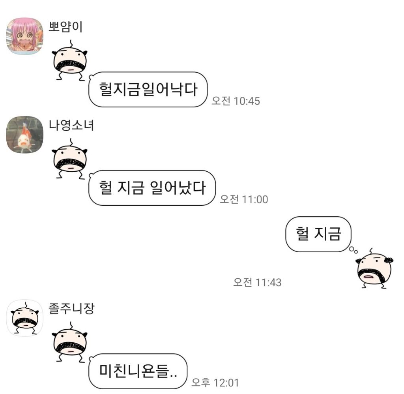Tap the sender name 나영소녀
This screenshot has height=394, width=404.
tap(71, 125)
